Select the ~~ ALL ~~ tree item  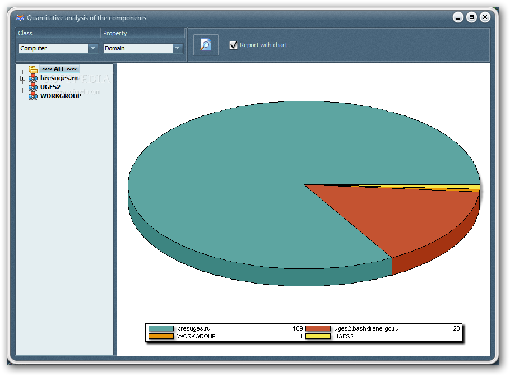click(59, 69)
